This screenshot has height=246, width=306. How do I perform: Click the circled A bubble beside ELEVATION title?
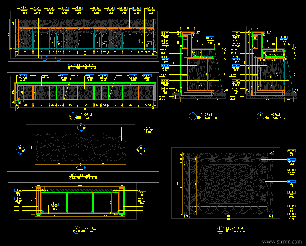(71, 67)
